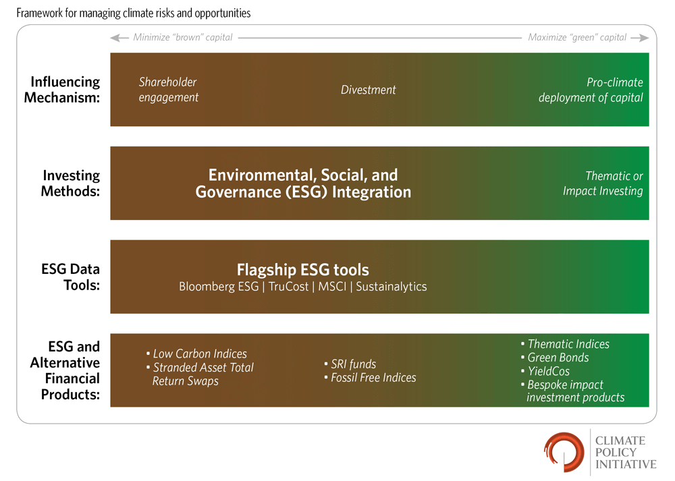Viewport: 675px width, 481px height.
Task: Click the 'Maximize "green" capital' label
Action: (577, 37)
